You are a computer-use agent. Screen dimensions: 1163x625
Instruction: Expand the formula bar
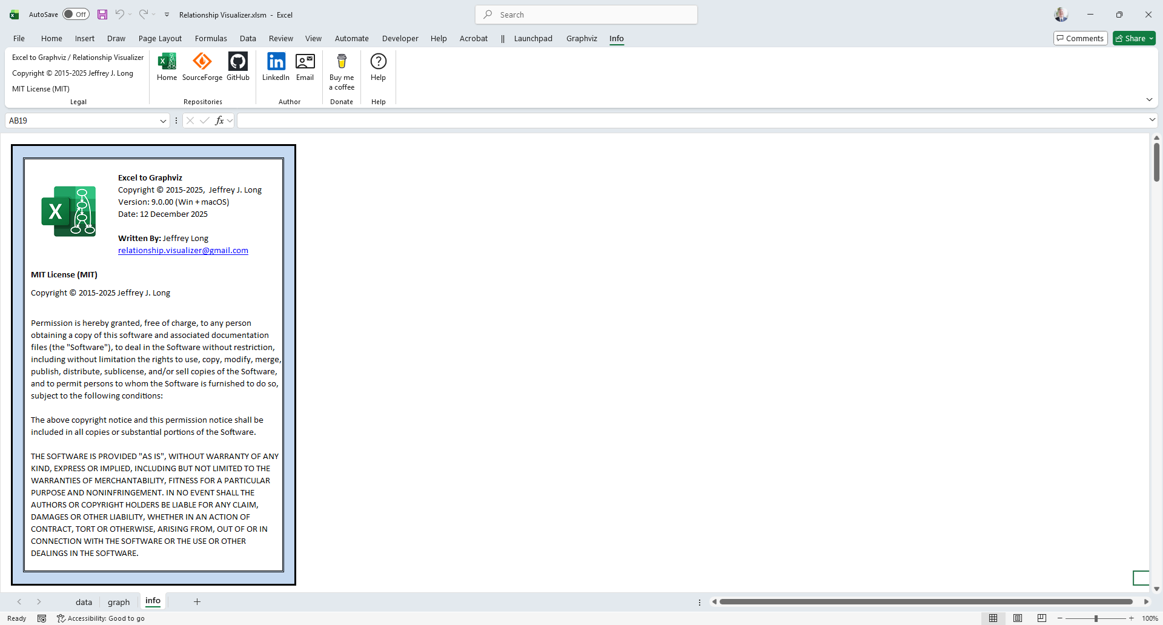coord(1151,121)
